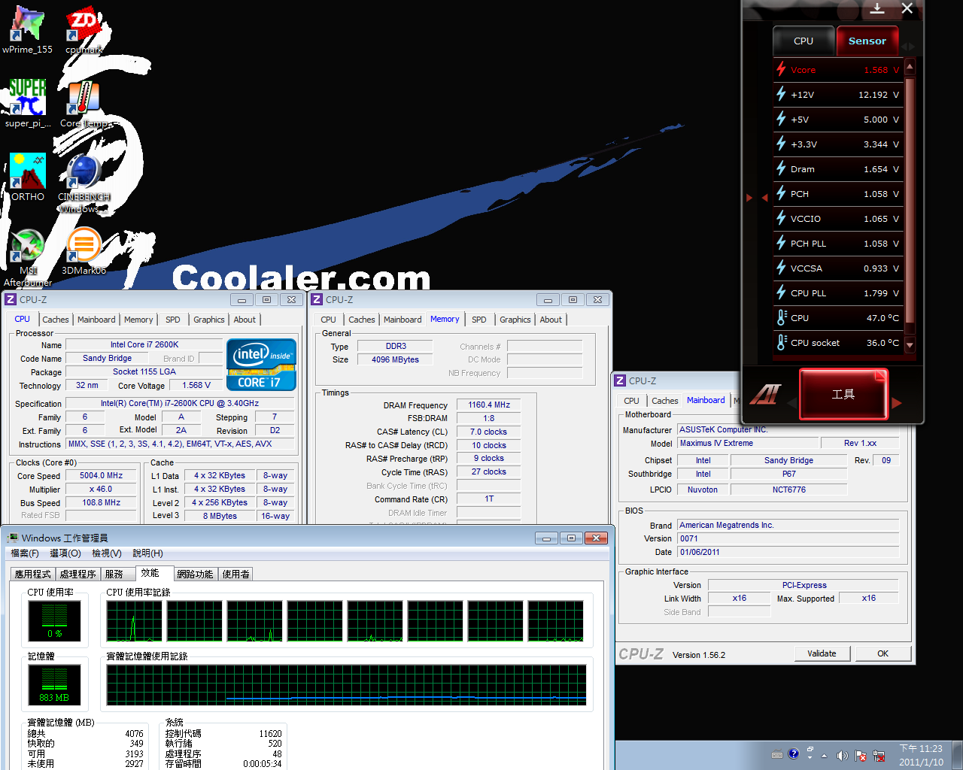Screen dimensions: 963x770
Task: Click the Validate button in CPU-Z
Action: [x=822, y=653]
